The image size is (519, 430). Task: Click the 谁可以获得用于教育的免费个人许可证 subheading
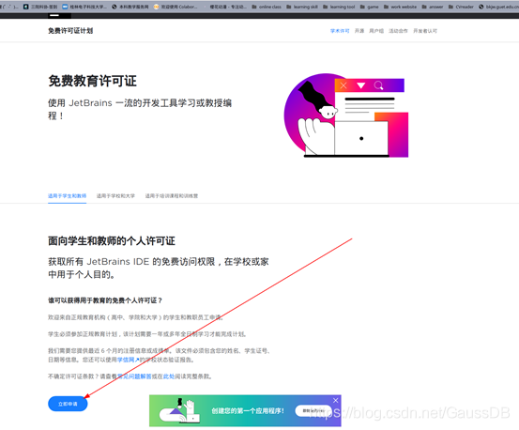click(x=105, y=300)
